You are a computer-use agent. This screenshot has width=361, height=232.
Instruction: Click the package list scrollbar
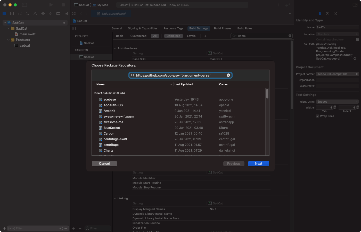click(267, 94)
